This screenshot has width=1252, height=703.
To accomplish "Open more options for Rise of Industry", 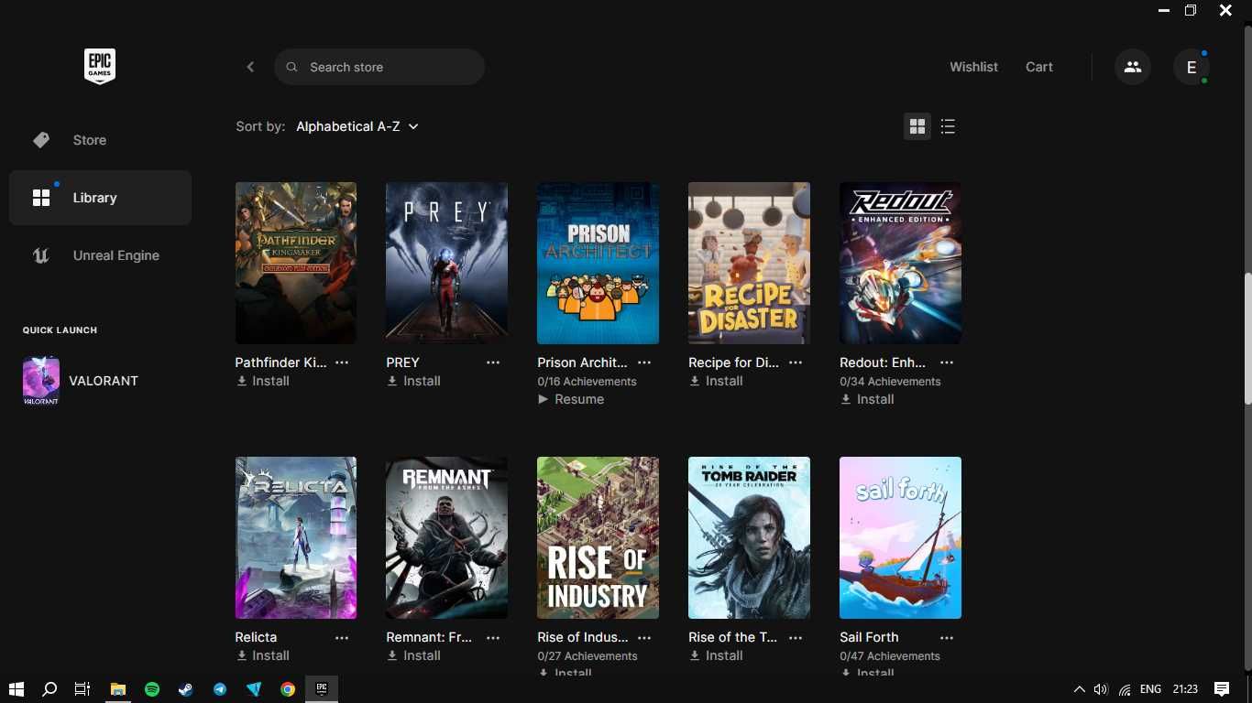I will 644,637.
